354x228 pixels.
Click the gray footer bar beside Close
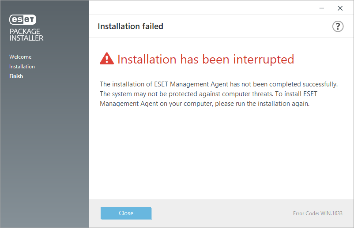point(221,213)
